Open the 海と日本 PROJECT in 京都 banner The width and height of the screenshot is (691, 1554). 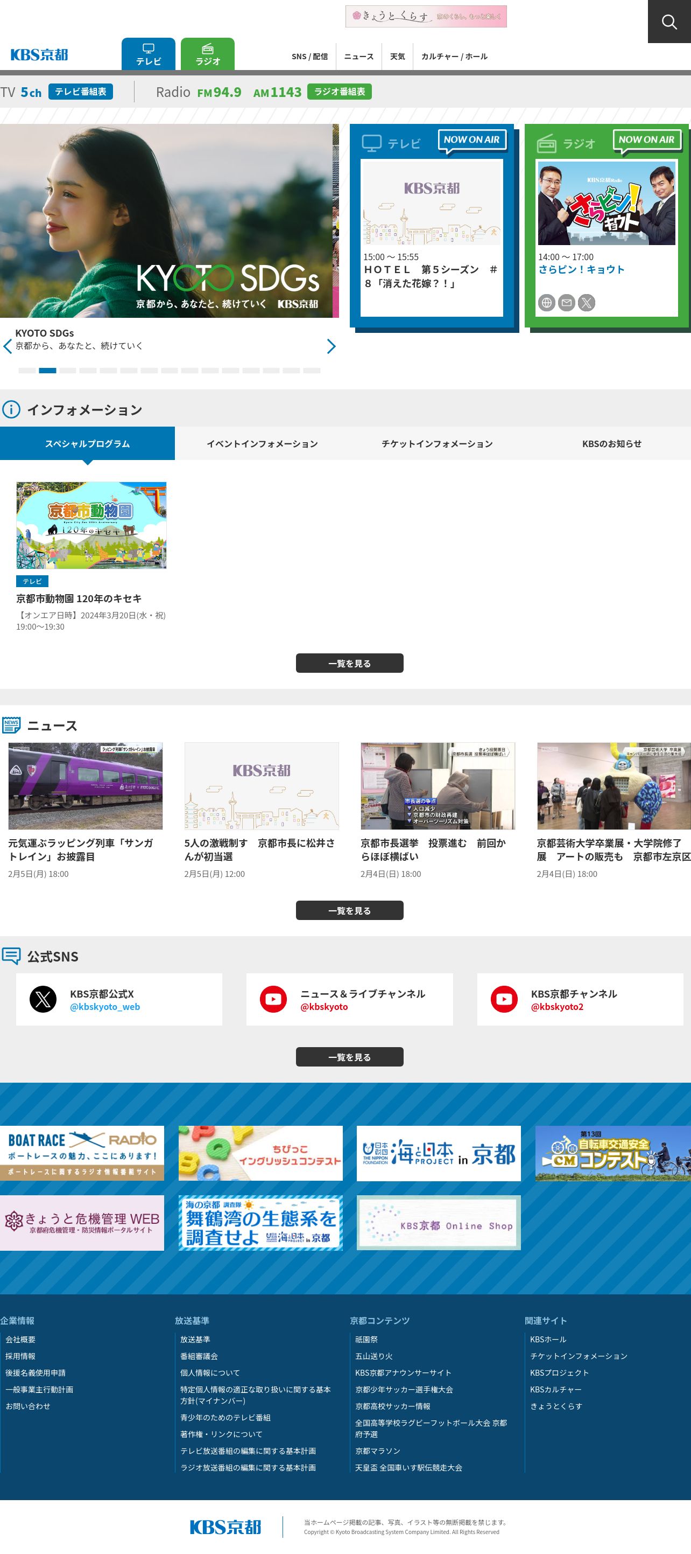point(439,1153)
